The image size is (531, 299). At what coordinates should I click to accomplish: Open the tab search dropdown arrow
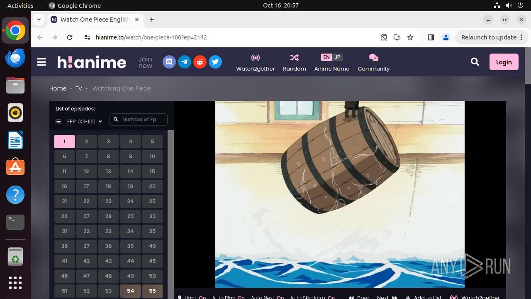click(39, 20)
